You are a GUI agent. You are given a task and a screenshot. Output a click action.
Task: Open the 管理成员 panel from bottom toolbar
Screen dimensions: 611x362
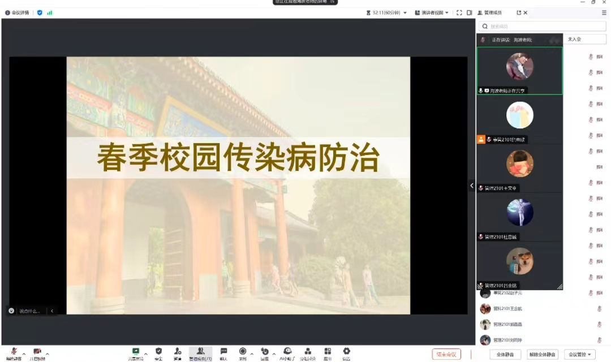200,352
